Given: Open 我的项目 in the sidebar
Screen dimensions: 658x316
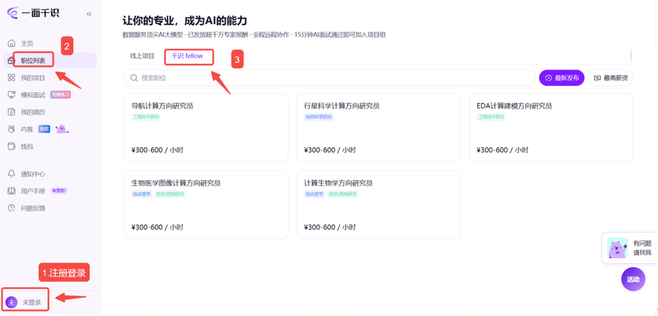Looking at the screenshot, I should (33, 78).
